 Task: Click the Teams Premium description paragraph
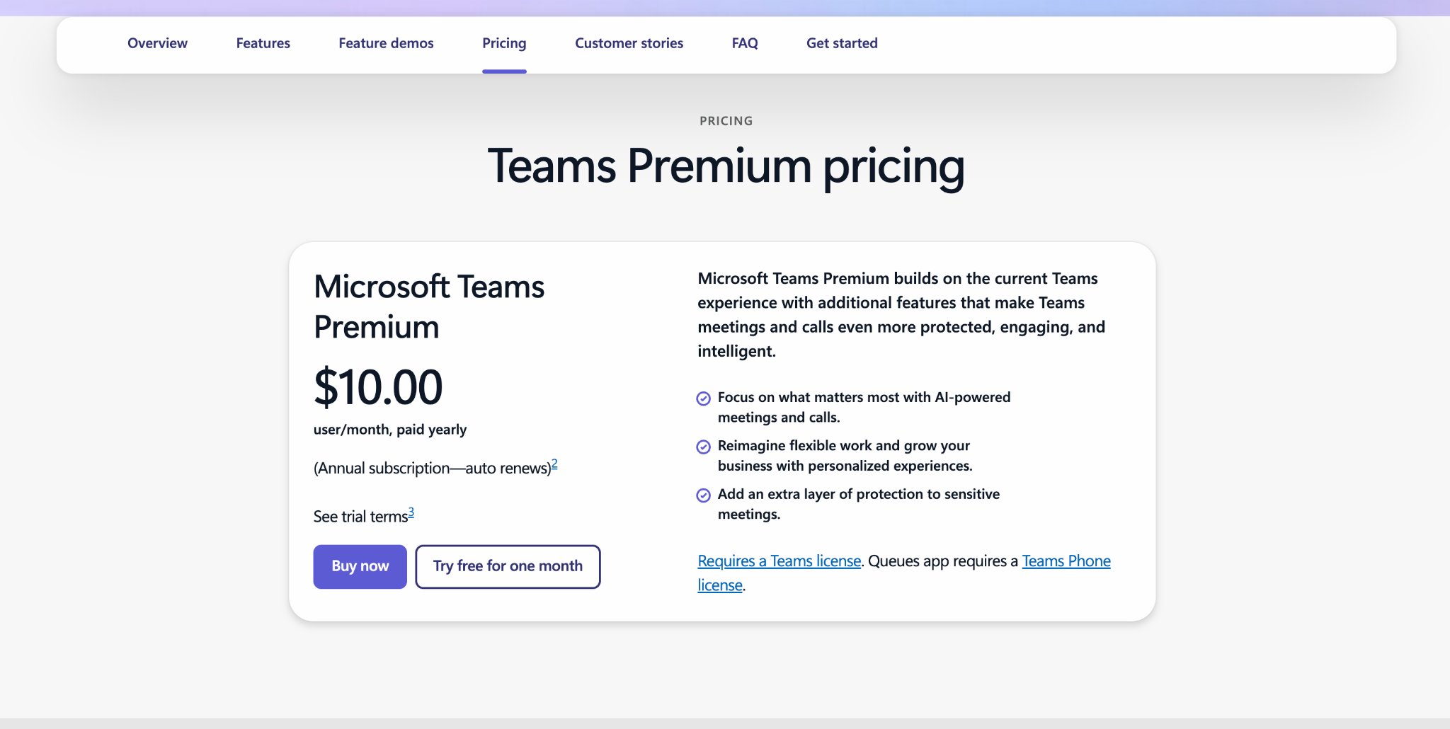(901, 315)
